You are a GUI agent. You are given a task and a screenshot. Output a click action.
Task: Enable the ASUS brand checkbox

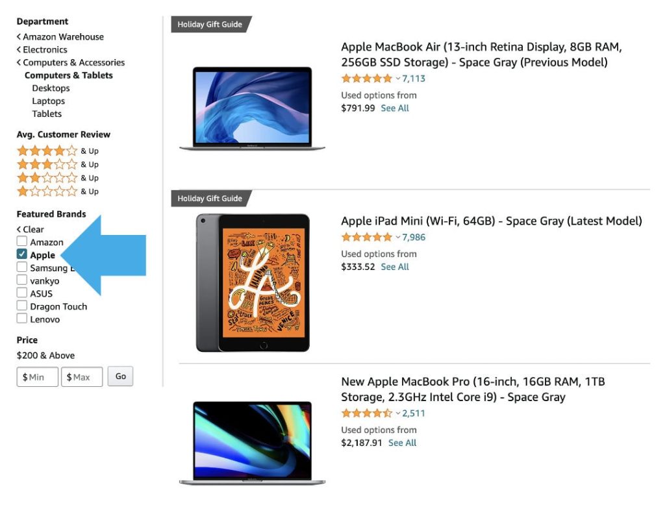[21, 293]
